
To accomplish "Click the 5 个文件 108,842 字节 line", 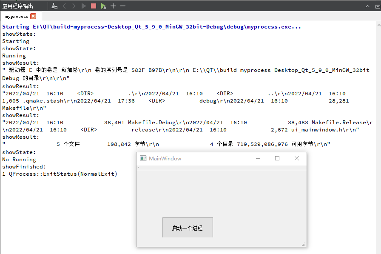I will click(166, 144).
